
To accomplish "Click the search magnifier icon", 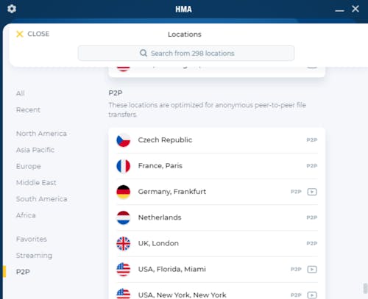I will (144, 53).
